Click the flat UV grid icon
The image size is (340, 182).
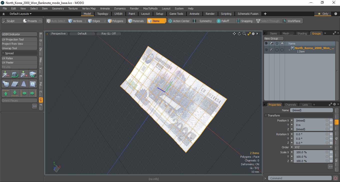[15, 84]
